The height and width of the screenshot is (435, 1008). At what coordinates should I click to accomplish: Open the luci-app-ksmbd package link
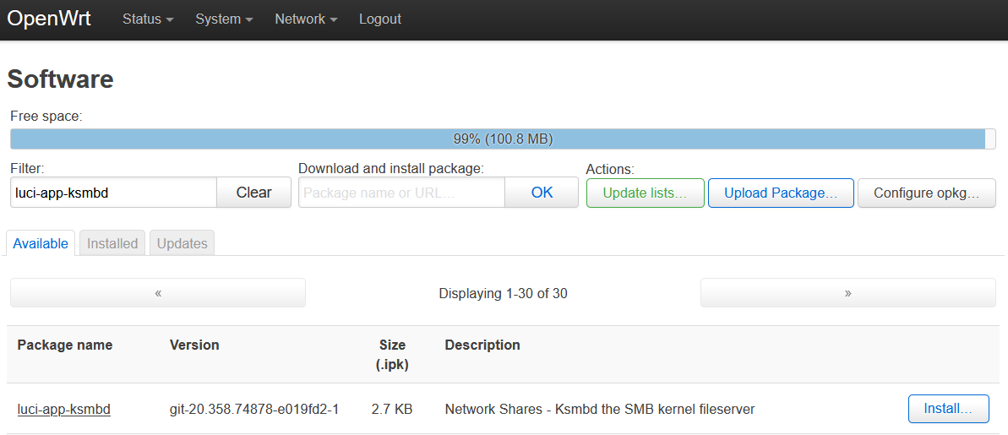63,409
